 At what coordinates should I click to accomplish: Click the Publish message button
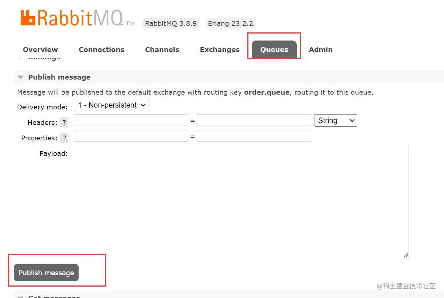point(46,273)
